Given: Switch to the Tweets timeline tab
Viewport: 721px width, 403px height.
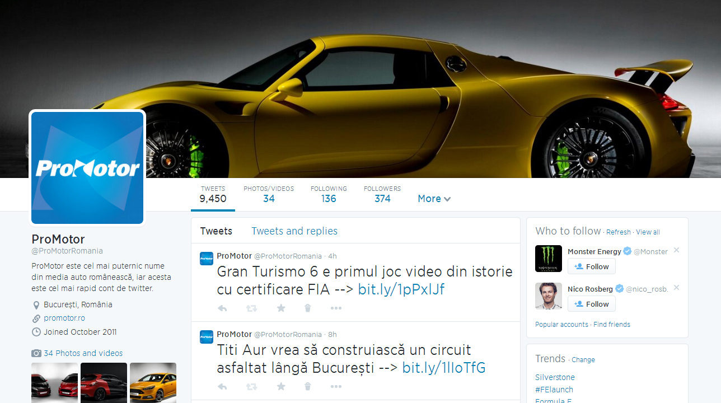Looking at the screenshot, I should tap(216, 231).
